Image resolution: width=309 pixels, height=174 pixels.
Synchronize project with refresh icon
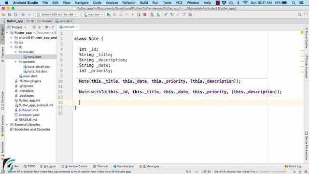[x=15, y=14]
